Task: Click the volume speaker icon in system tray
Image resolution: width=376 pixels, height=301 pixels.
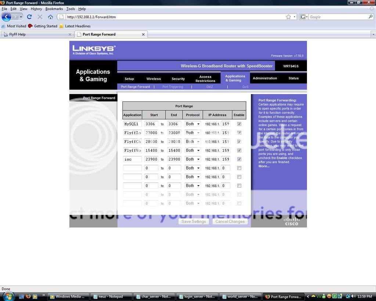Action: pos(353,296)
